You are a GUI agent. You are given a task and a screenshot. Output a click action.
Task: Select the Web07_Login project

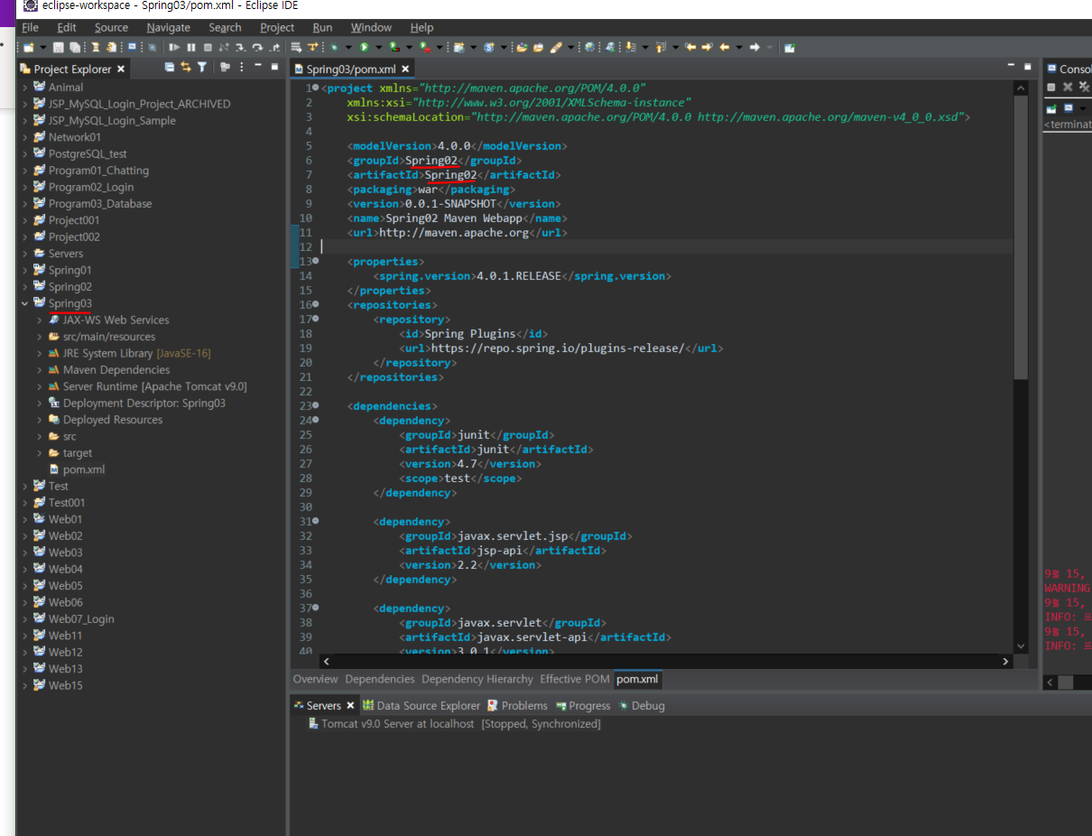point(74,619)
